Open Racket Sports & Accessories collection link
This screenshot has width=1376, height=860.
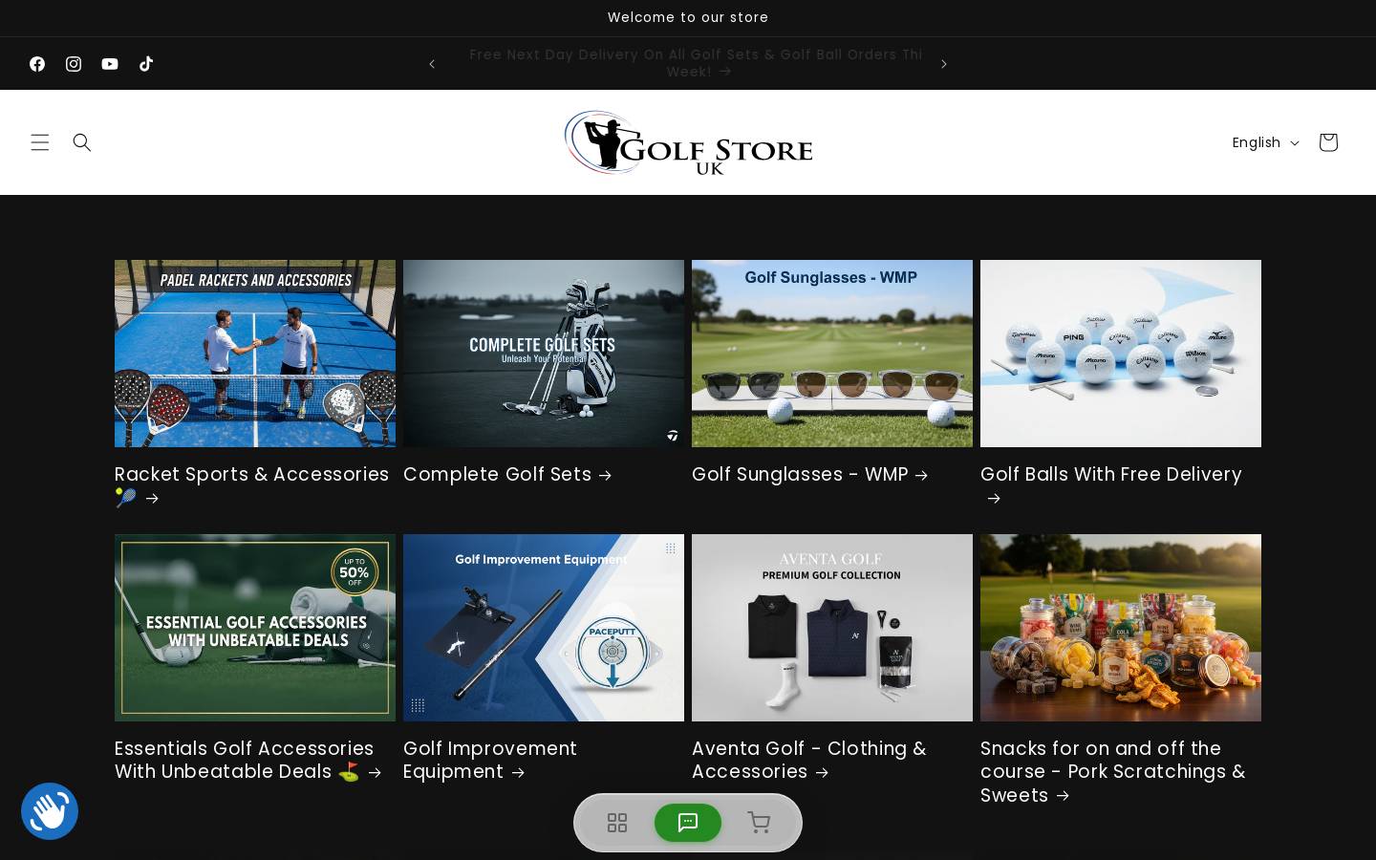[x=252, y=485]
